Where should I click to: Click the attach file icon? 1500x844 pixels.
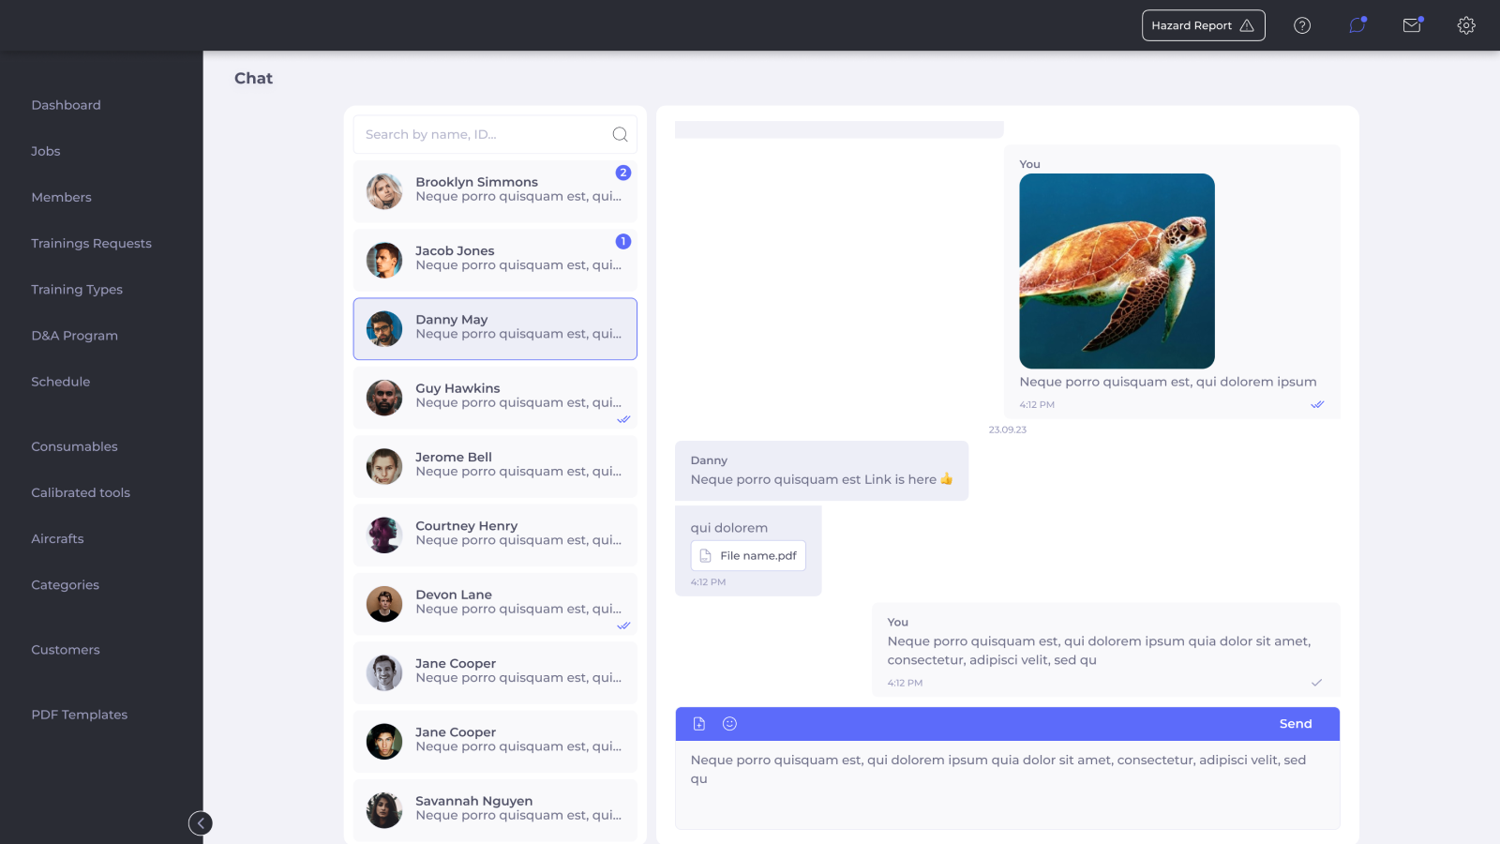pos(699,724)
